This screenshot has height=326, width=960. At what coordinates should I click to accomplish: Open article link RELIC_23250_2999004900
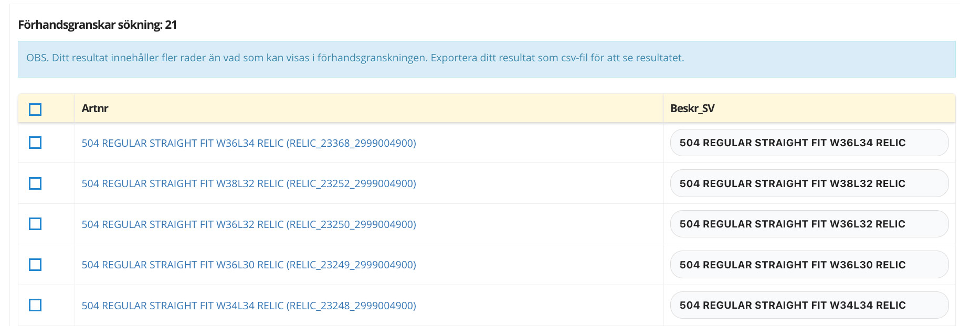click(x=249, y=224)
